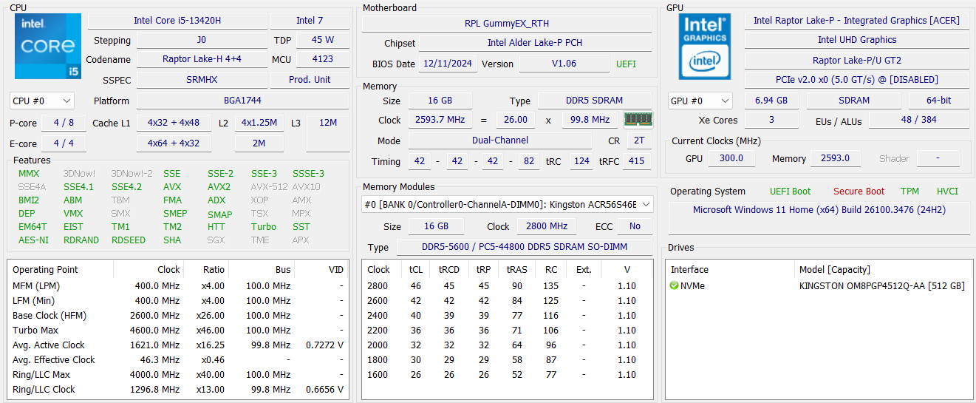Click the green check icon beside NVMe
Screen dimensions: 976x403
click(674, 285)
